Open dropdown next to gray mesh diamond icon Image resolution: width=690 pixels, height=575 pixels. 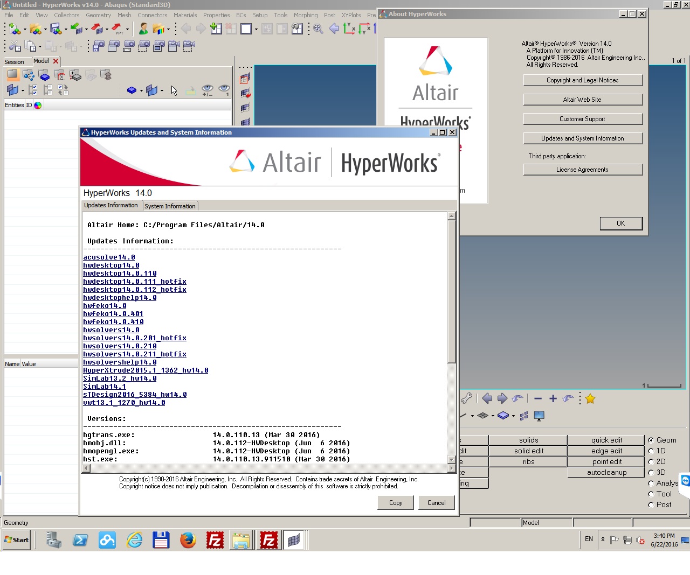(493, 416)
